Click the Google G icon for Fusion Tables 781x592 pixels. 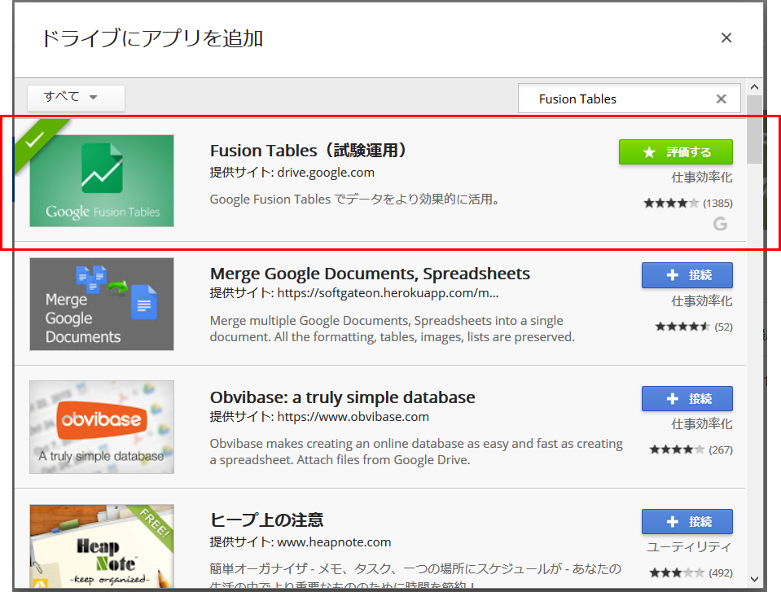(x=720, y=224)
